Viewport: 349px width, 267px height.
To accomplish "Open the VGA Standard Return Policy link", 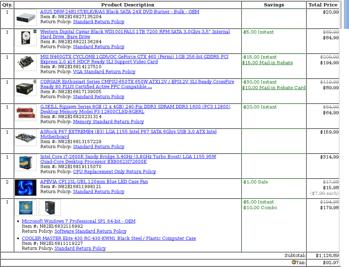I will [104, 72].
